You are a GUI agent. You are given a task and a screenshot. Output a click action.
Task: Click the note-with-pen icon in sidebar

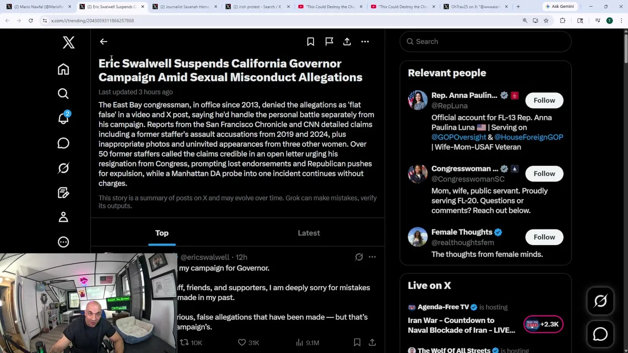[x=63, y=193]
